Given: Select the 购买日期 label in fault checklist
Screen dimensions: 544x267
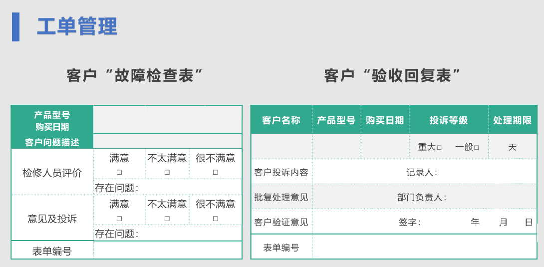Looking at the screenshot, I should click(52, 127).
